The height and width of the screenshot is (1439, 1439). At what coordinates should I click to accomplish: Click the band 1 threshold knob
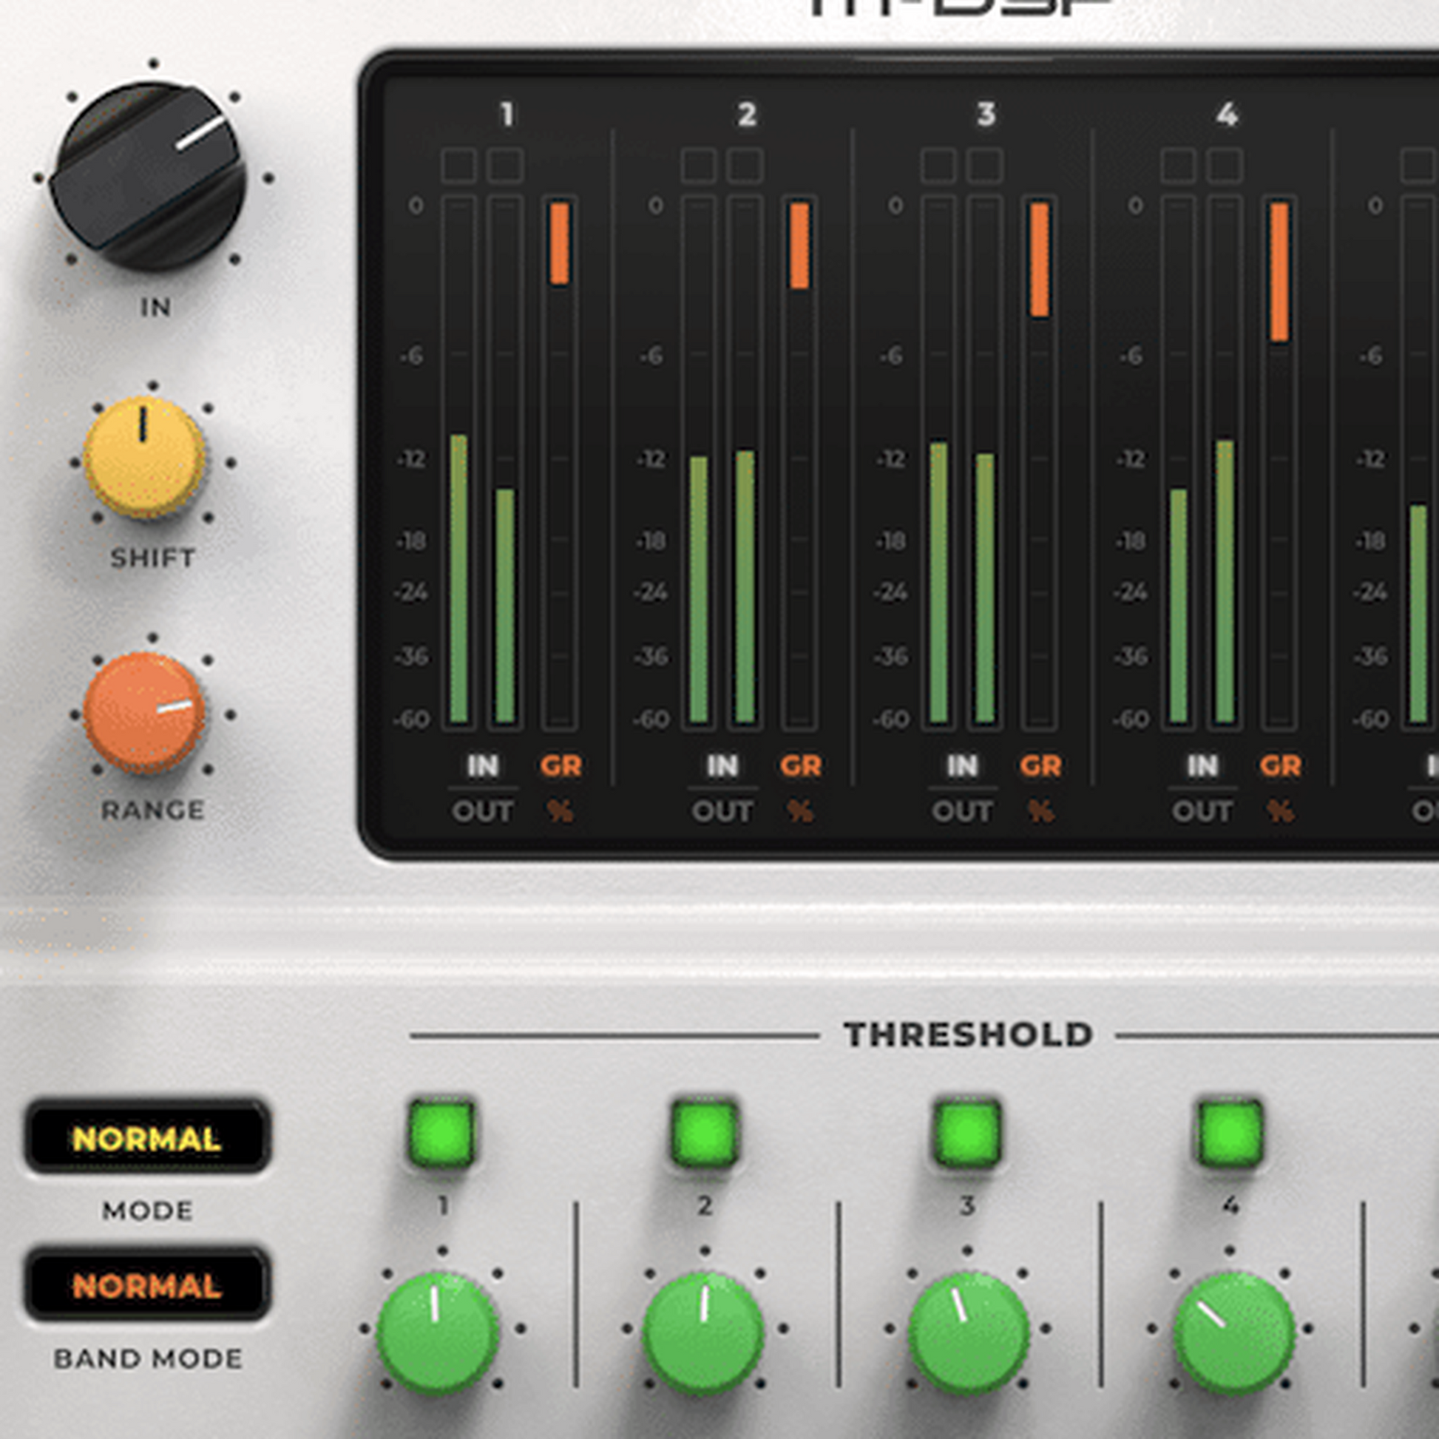pos(438,1333)
